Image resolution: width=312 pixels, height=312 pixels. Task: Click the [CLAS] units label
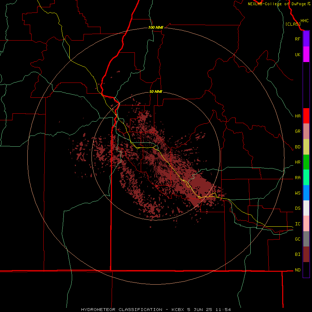pyautogui.click(x=293, y=24)
